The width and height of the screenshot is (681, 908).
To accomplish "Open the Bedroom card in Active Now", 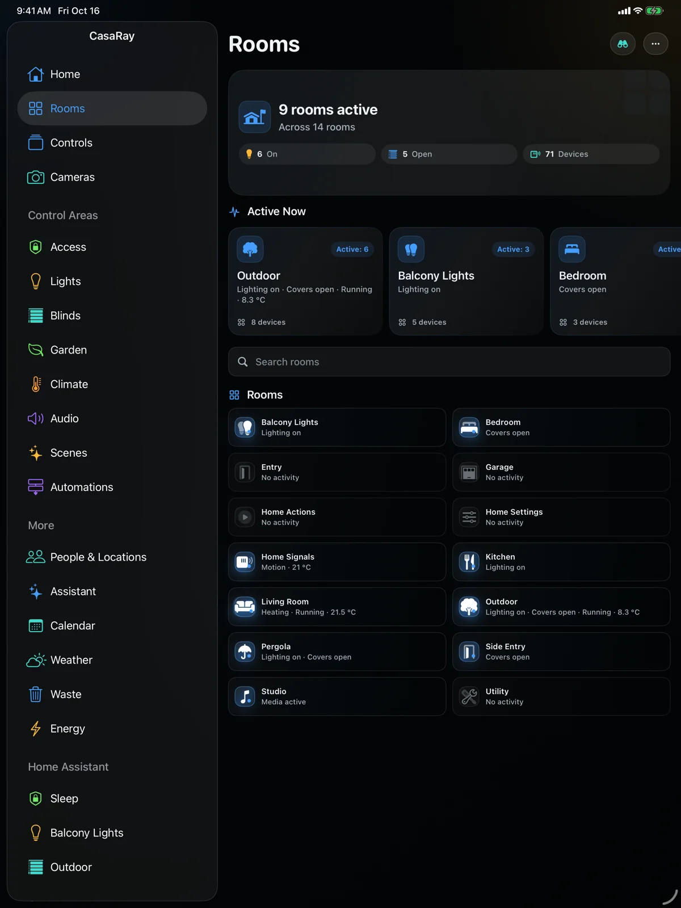I will click(616, 281).
